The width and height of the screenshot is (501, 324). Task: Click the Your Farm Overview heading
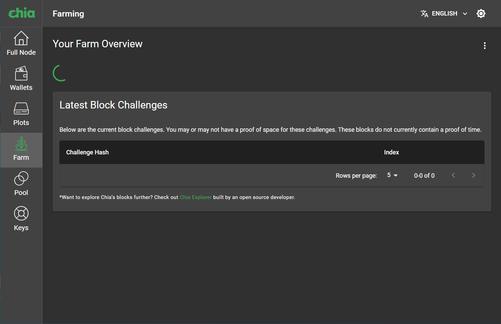[x=98, y=44]
